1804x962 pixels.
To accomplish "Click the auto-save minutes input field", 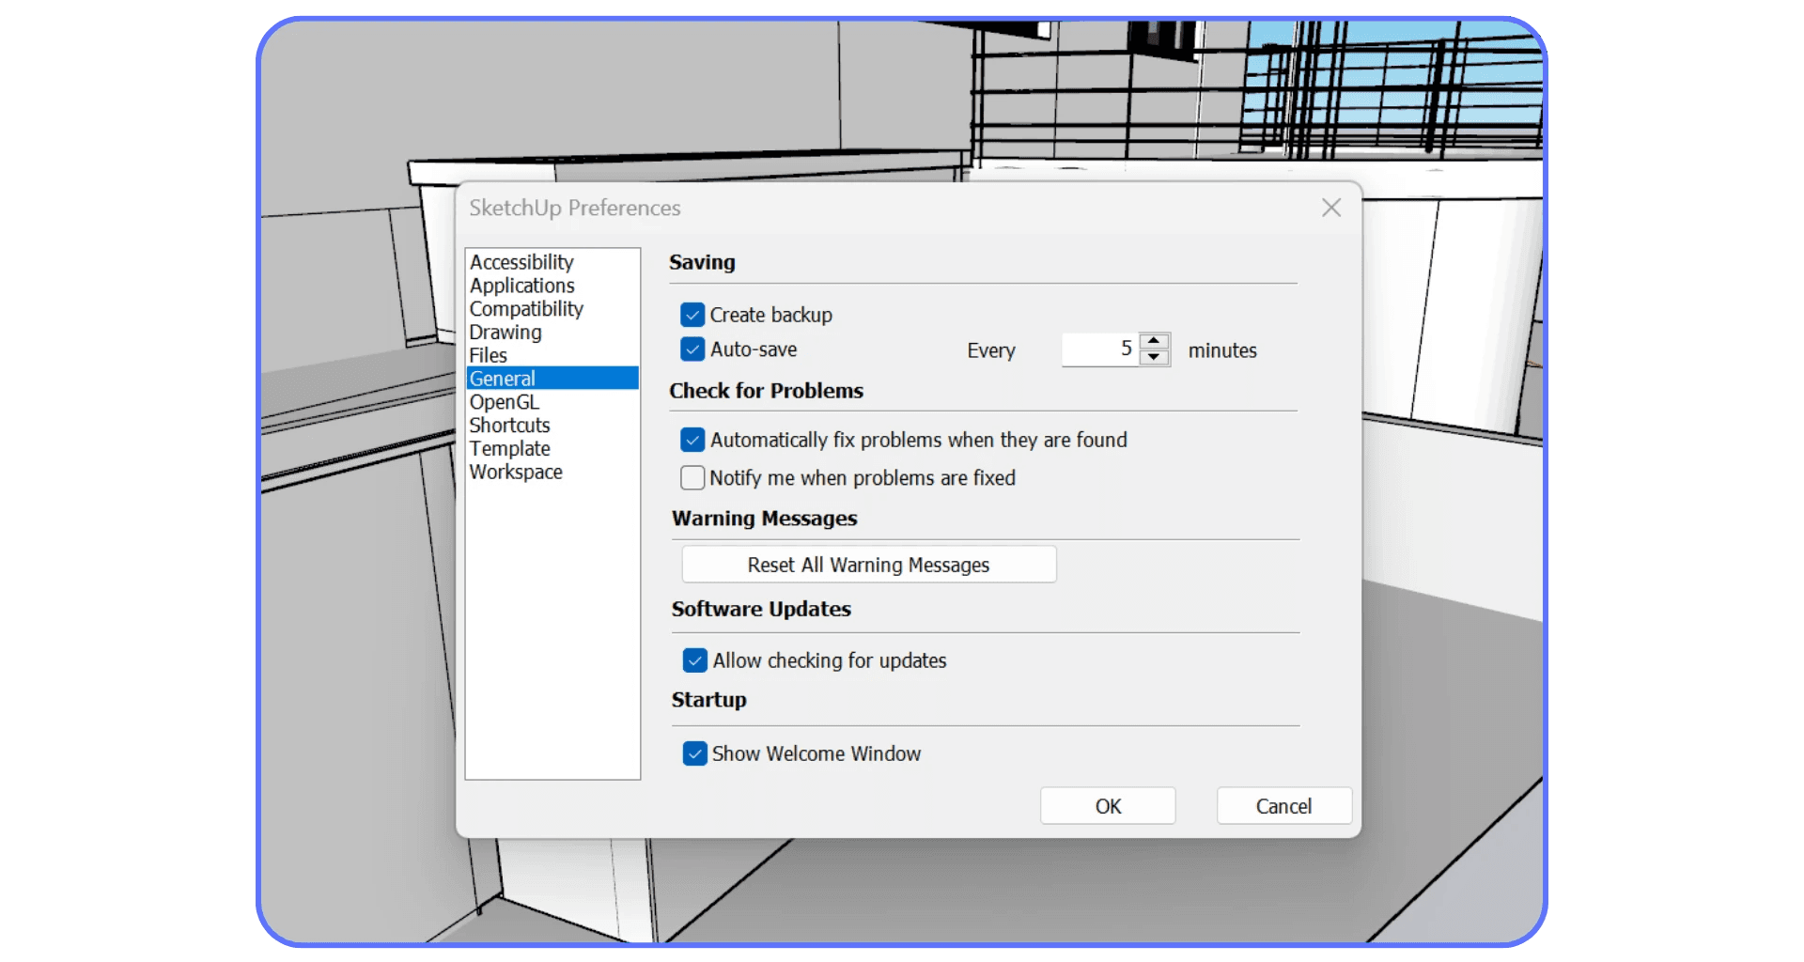I will (x=1099, y=349).
